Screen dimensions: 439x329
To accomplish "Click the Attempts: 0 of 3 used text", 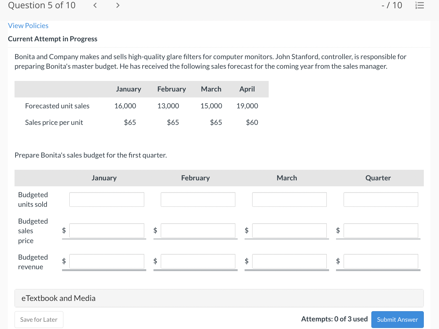I will point(334,319).
